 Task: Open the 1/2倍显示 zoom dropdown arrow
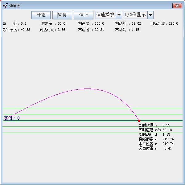coord(150,15)
